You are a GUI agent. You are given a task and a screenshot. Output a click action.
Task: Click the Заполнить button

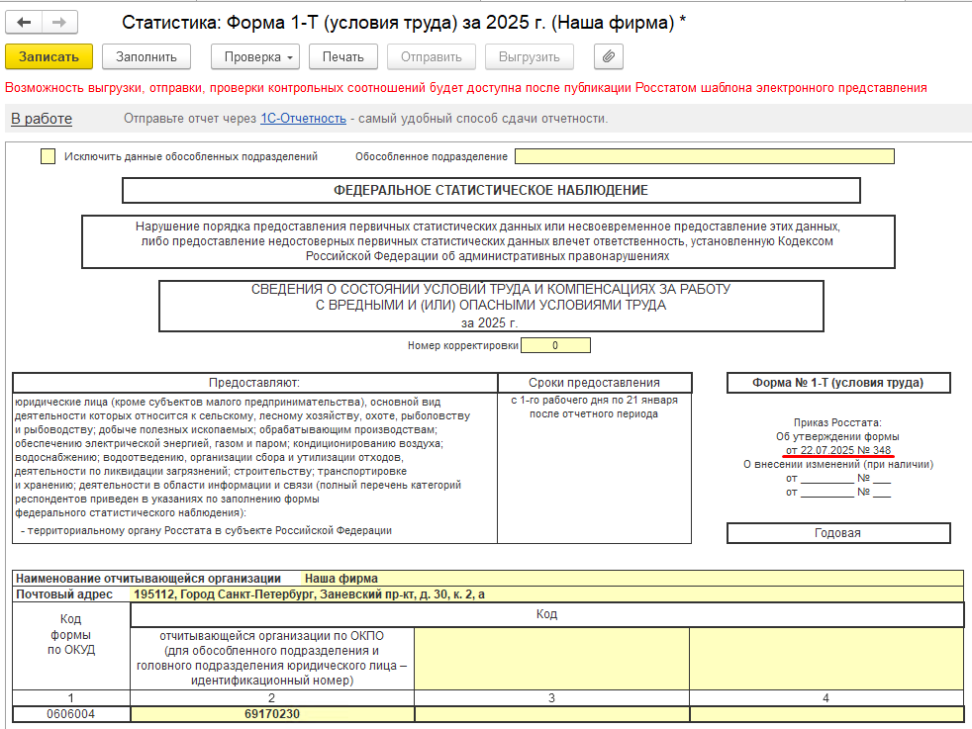pyautogui.click(x=146, y=56)
